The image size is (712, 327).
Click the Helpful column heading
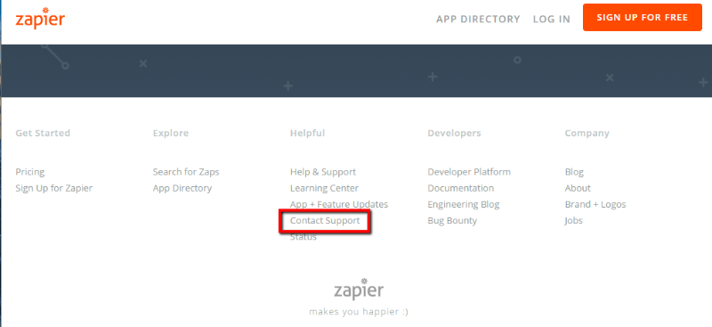[307, 134]
